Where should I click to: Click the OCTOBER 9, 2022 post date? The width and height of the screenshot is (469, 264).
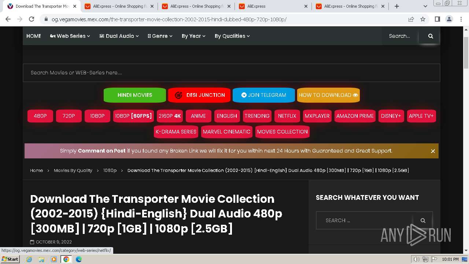pos(54,242)
